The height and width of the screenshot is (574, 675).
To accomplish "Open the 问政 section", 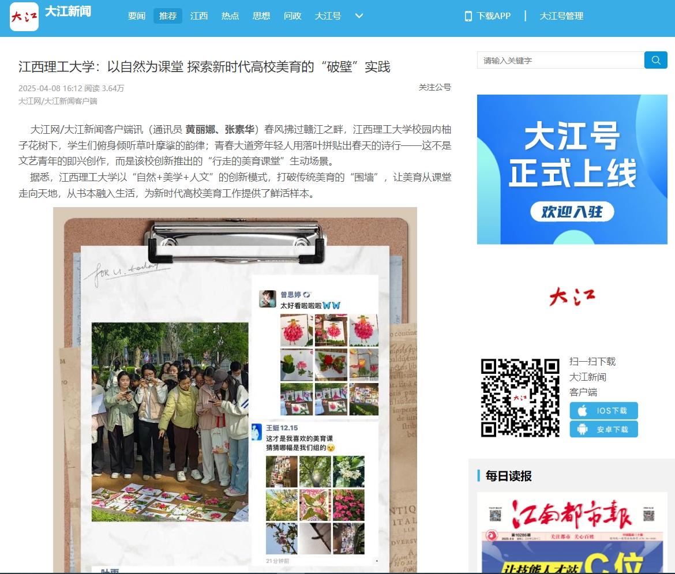I will [292, 16].
